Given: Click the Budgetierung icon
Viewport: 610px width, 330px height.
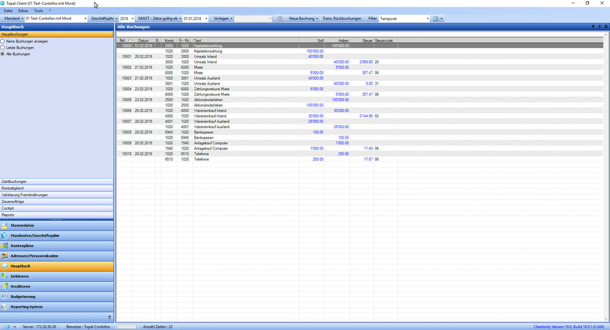Looking at the screenshot, I should pos(5,297).
